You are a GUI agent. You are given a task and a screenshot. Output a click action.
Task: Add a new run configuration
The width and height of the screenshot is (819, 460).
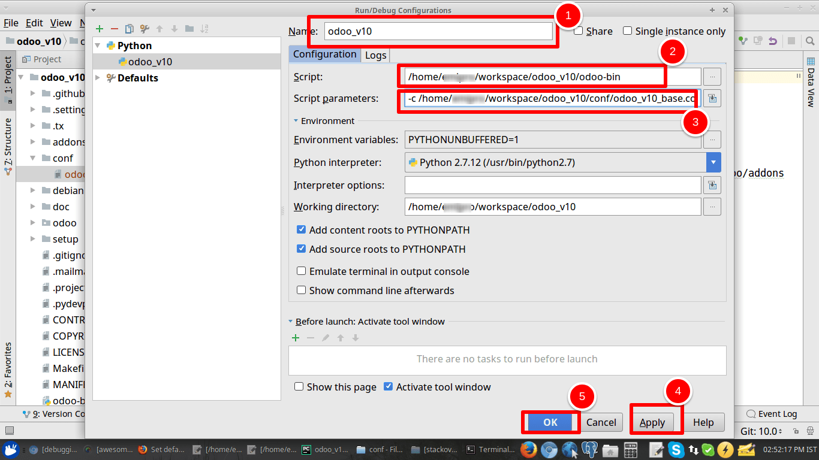click(x=100, y=28)
